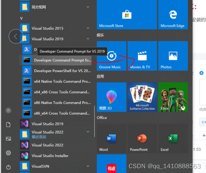206x173 pixels.
Task: Click the Visual Studio 2022 app icon
Action: (x=25, y=145)
